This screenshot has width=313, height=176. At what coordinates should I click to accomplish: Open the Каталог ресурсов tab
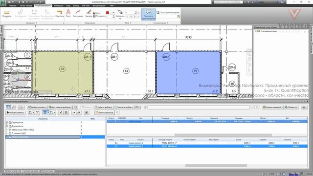[31, 171]
